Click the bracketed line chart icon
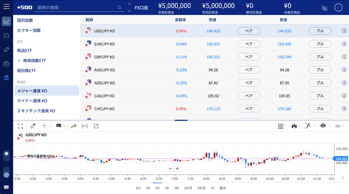 (x=85, y=126)
